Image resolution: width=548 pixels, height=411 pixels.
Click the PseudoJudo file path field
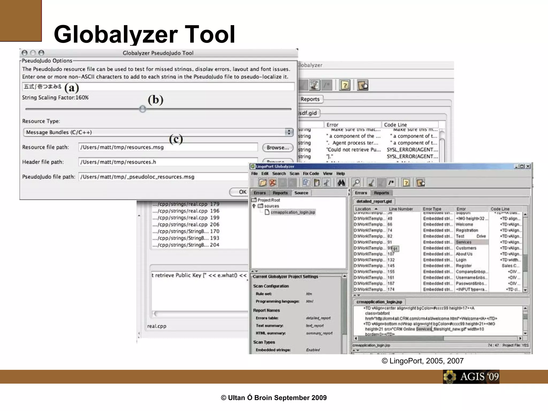pos(164,177)
